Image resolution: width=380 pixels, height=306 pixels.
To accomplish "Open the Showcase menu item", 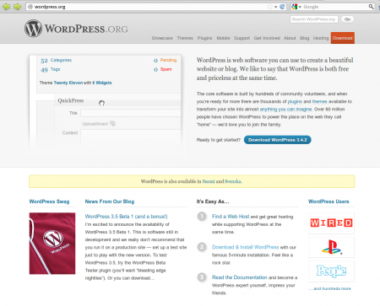I will coord(162,38).
